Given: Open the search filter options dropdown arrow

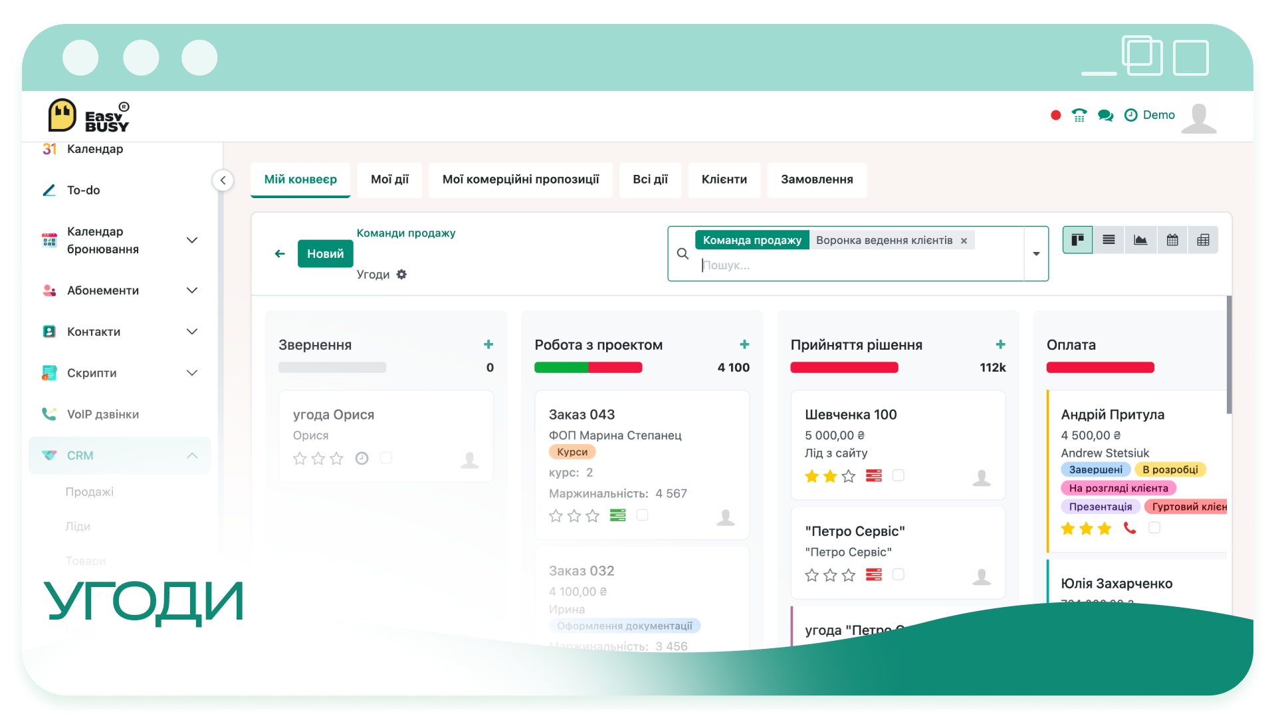Looking at the screenshot, I should pyautogui.click(x=1036, y=254).
